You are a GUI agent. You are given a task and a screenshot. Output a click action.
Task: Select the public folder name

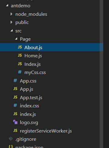(x=22, y=22)
